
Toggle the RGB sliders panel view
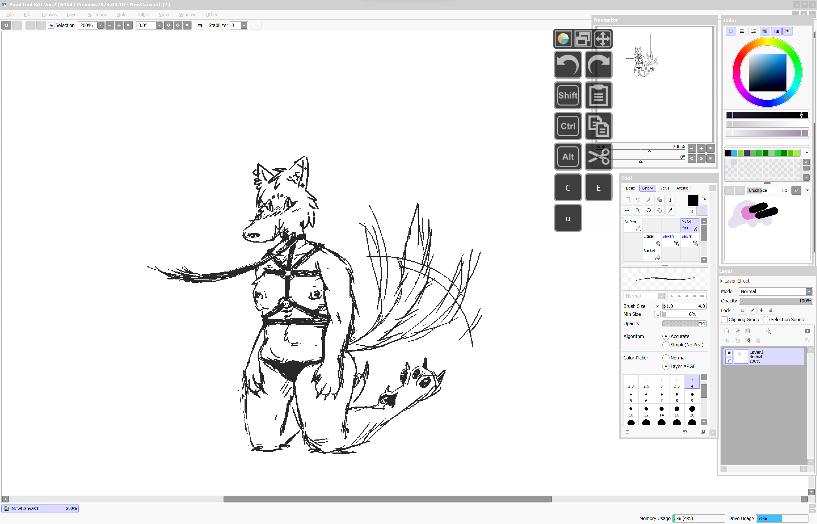click(742, 31)
